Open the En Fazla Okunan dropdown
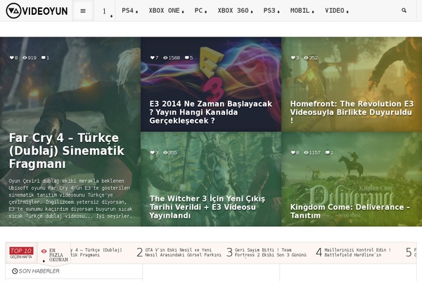This screenshot has width=422, height=281. (x=54, y=253)
